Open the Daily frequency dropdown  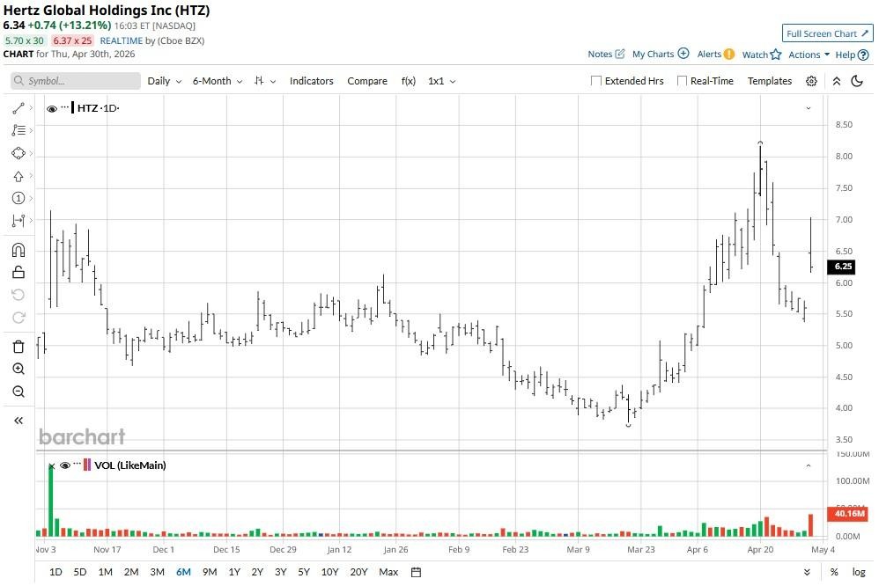tap(164, 81)
